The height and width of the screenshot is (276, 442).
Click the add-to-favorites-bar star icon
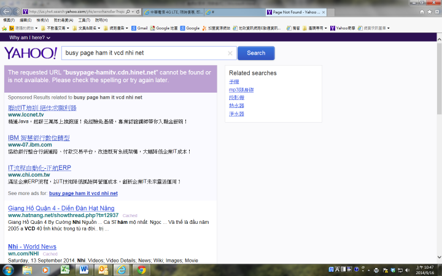pyautogui.click(x=4, y=28)
